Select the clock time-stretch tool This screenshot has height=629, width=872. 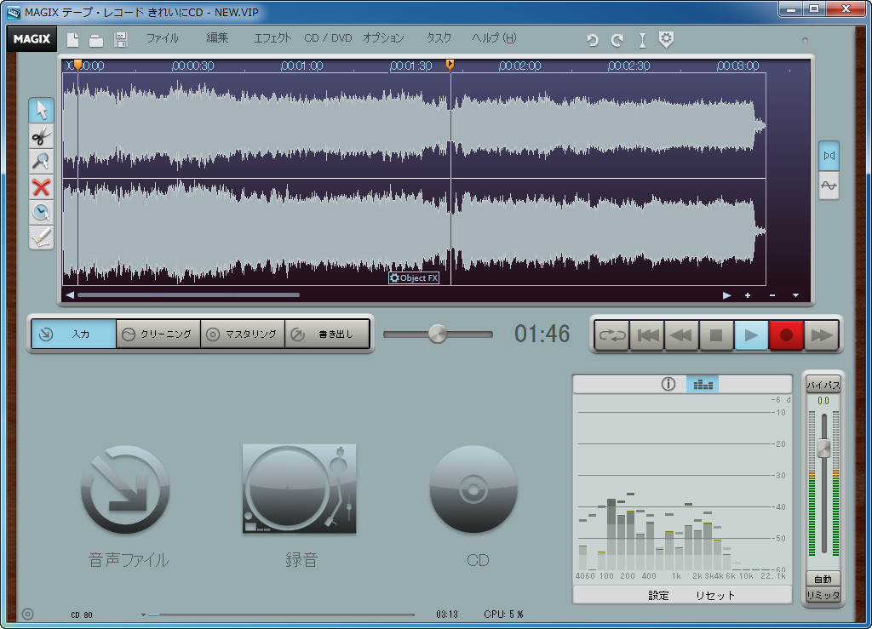(x=41, y=212)
